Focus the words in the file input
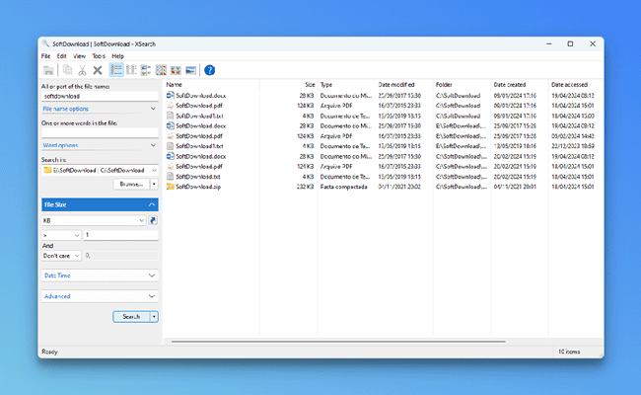641x395 pixels. click(x=100, y=133)
